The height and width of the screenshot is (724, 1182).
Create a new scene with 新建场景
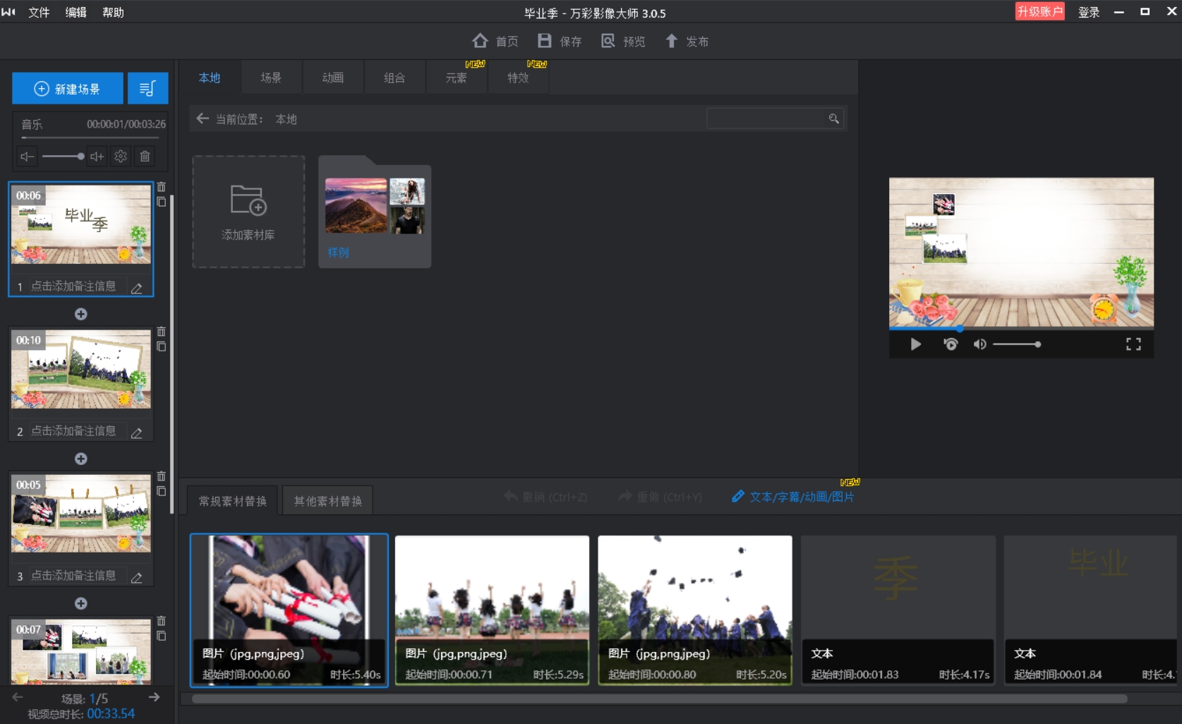(68, 89)
